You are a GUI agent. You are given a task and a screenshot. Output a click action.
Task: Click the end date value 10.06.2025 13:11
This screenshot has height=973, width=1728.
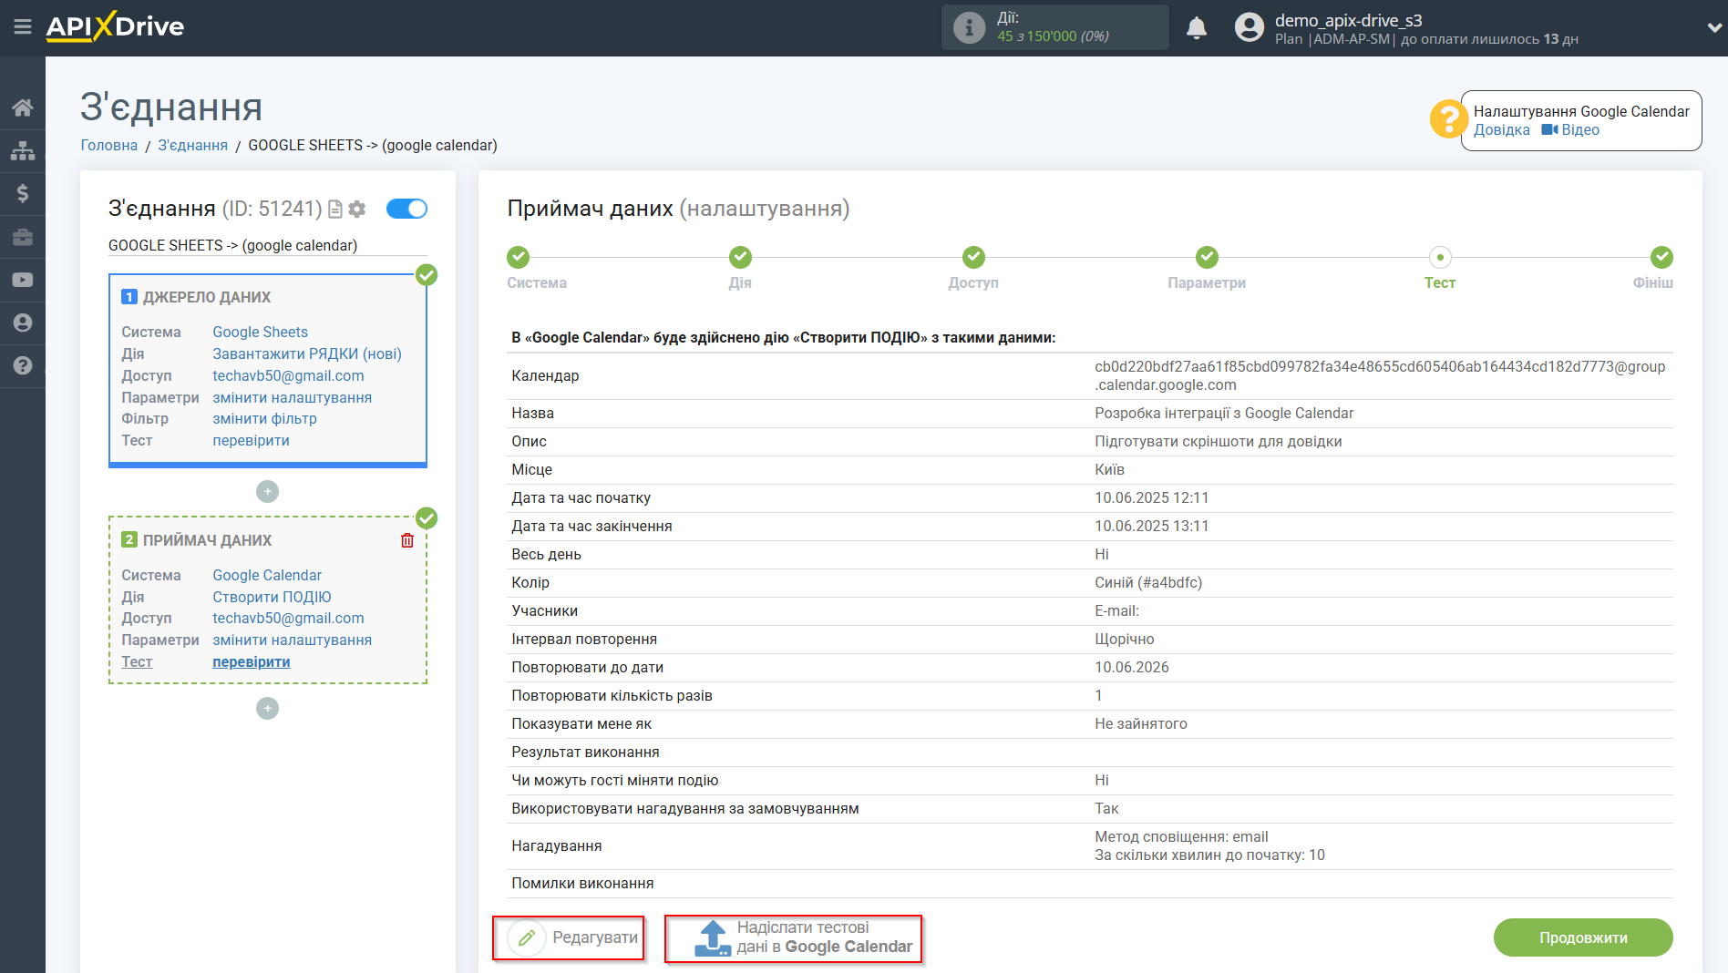pos(1151,527)
